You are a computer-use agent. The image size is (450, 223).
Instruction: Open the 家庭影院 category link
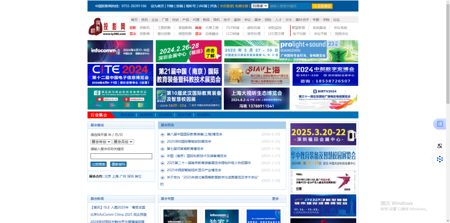185,28
